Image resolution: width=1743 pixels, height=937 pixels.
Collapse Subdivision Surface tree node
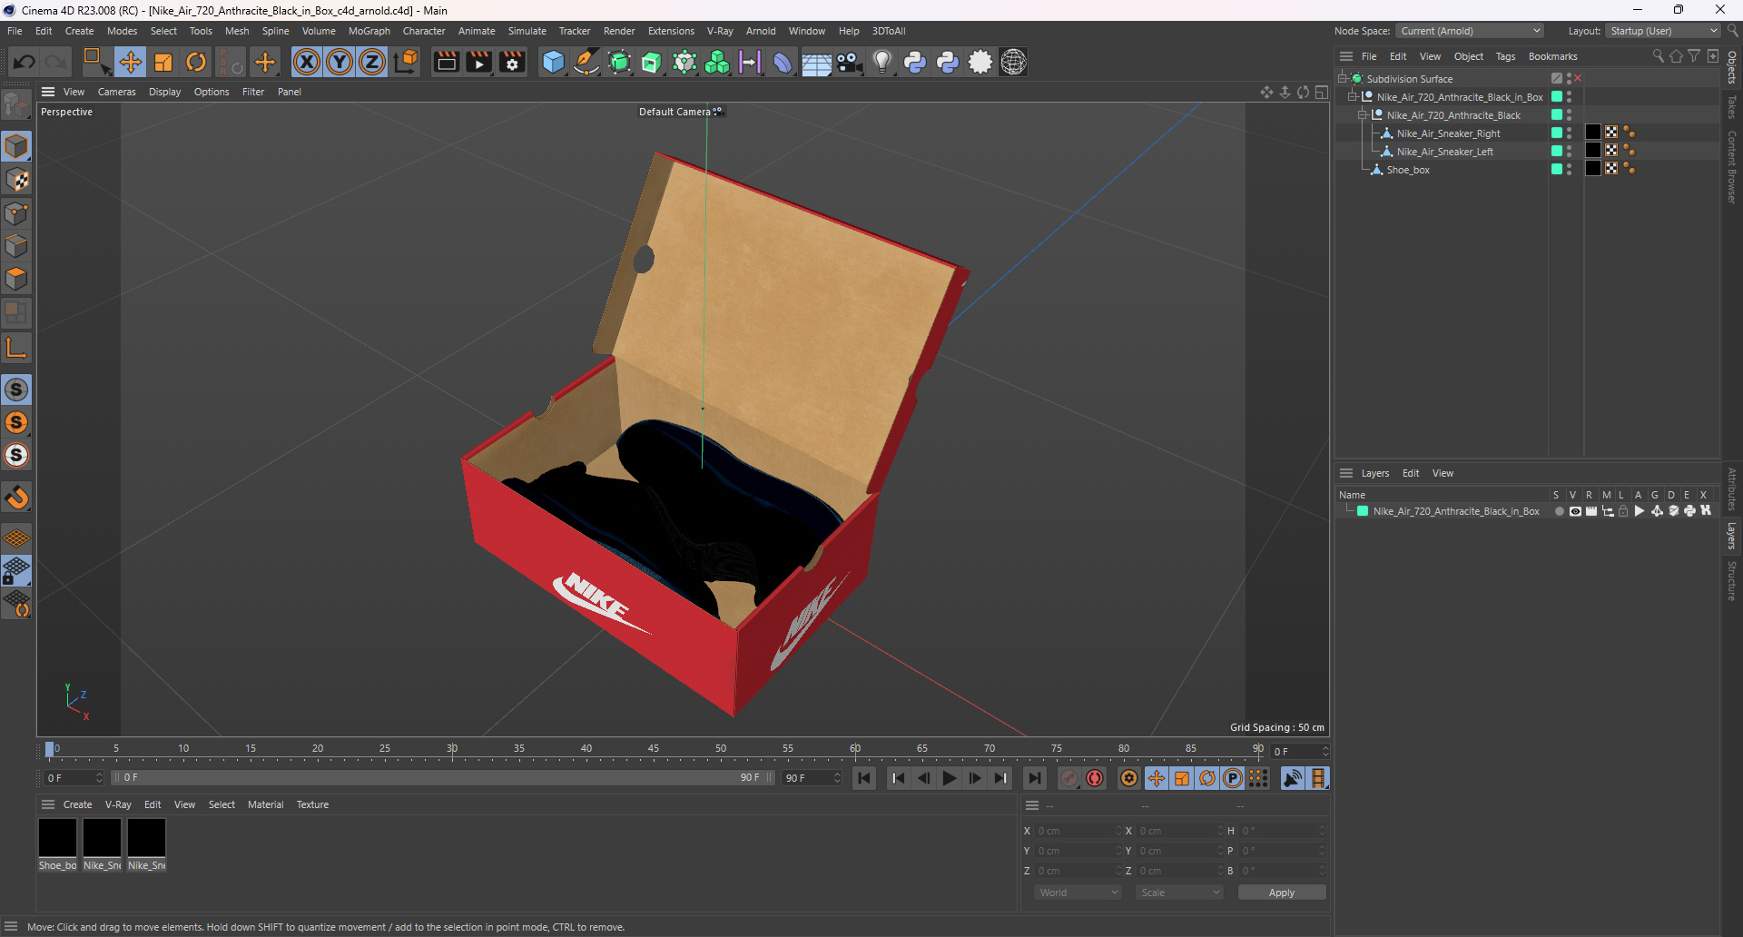point(1343,78)
